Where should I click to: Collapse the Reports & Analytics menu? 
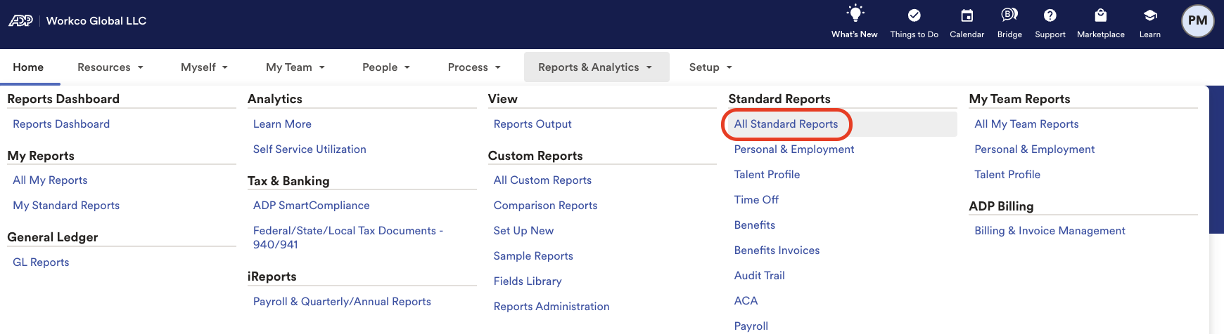(x=596, y=67)
